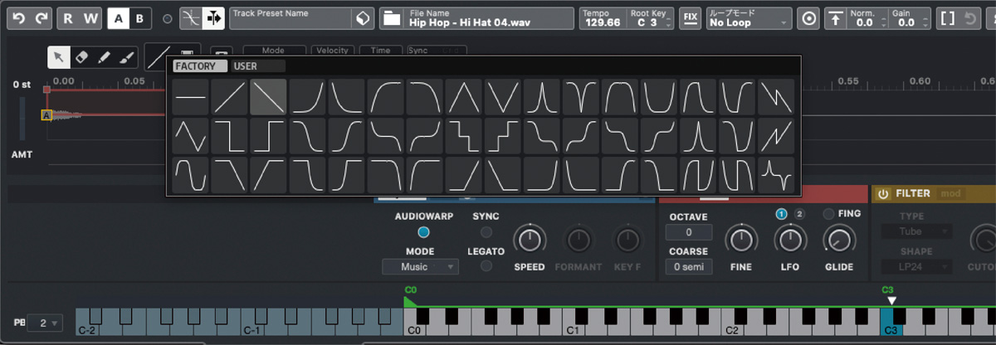The width and height of the screenshot is (996, 345).
Task: Open the filter mod tab
Action: (950, 194)
